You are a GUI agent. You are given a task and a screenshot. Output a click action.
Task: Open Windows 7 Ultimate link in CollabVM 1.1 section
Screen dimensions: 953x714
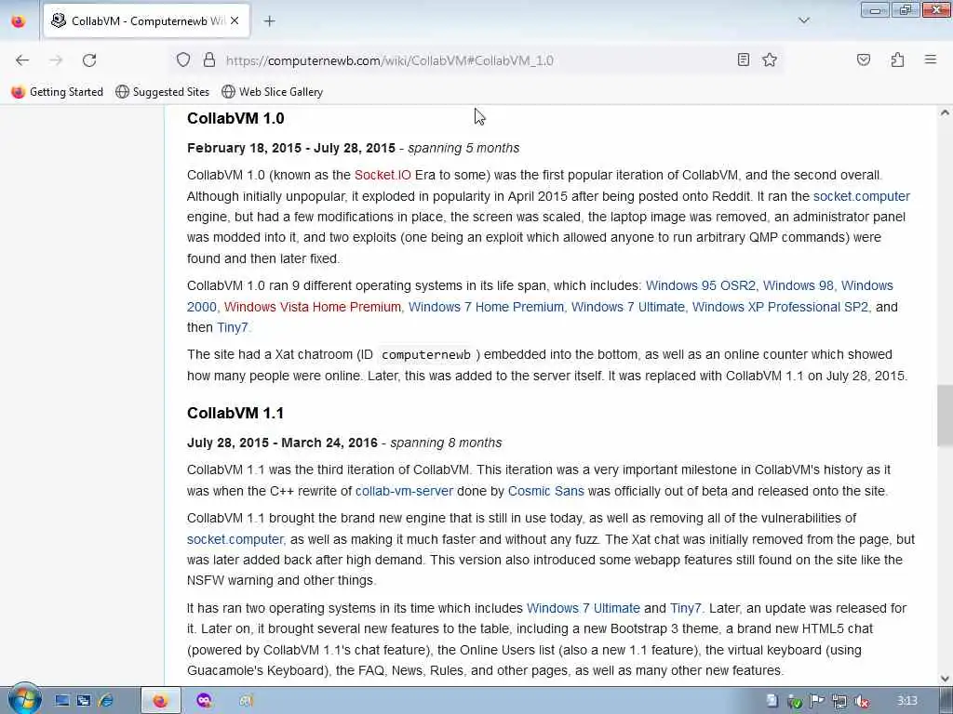pos(583,608)
